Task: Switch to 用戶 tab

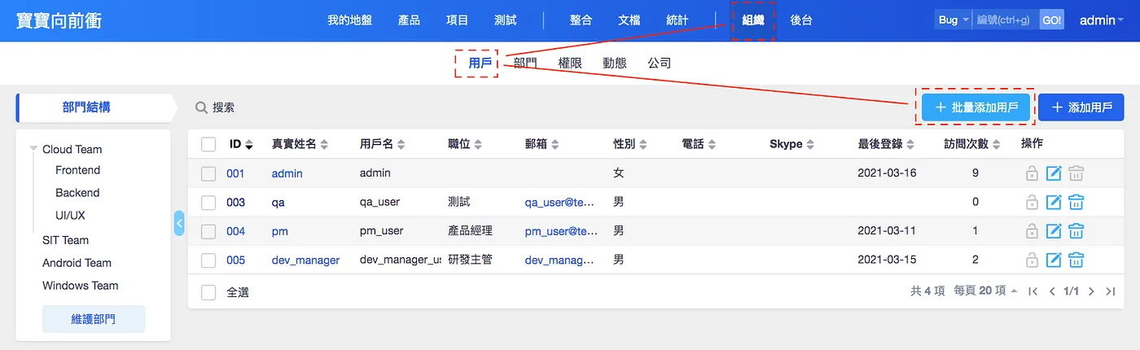Action: click(x=480, y=63)
